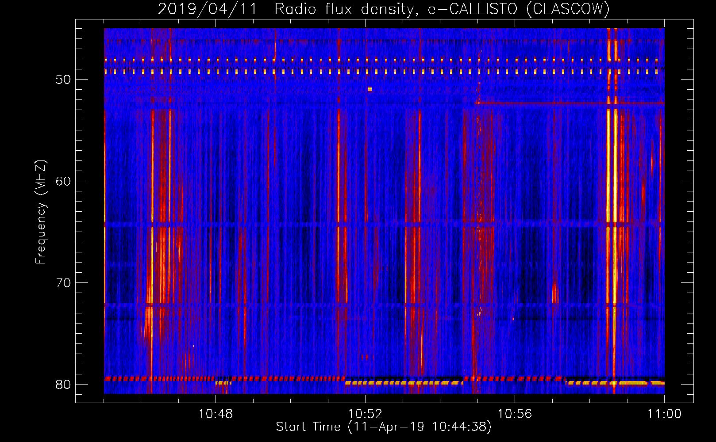This screenshot has height=442, width=716.
Task: Click the 'Start Time (11-Apr-19 10:44:38)' label
Action: (x=384, y=427)
